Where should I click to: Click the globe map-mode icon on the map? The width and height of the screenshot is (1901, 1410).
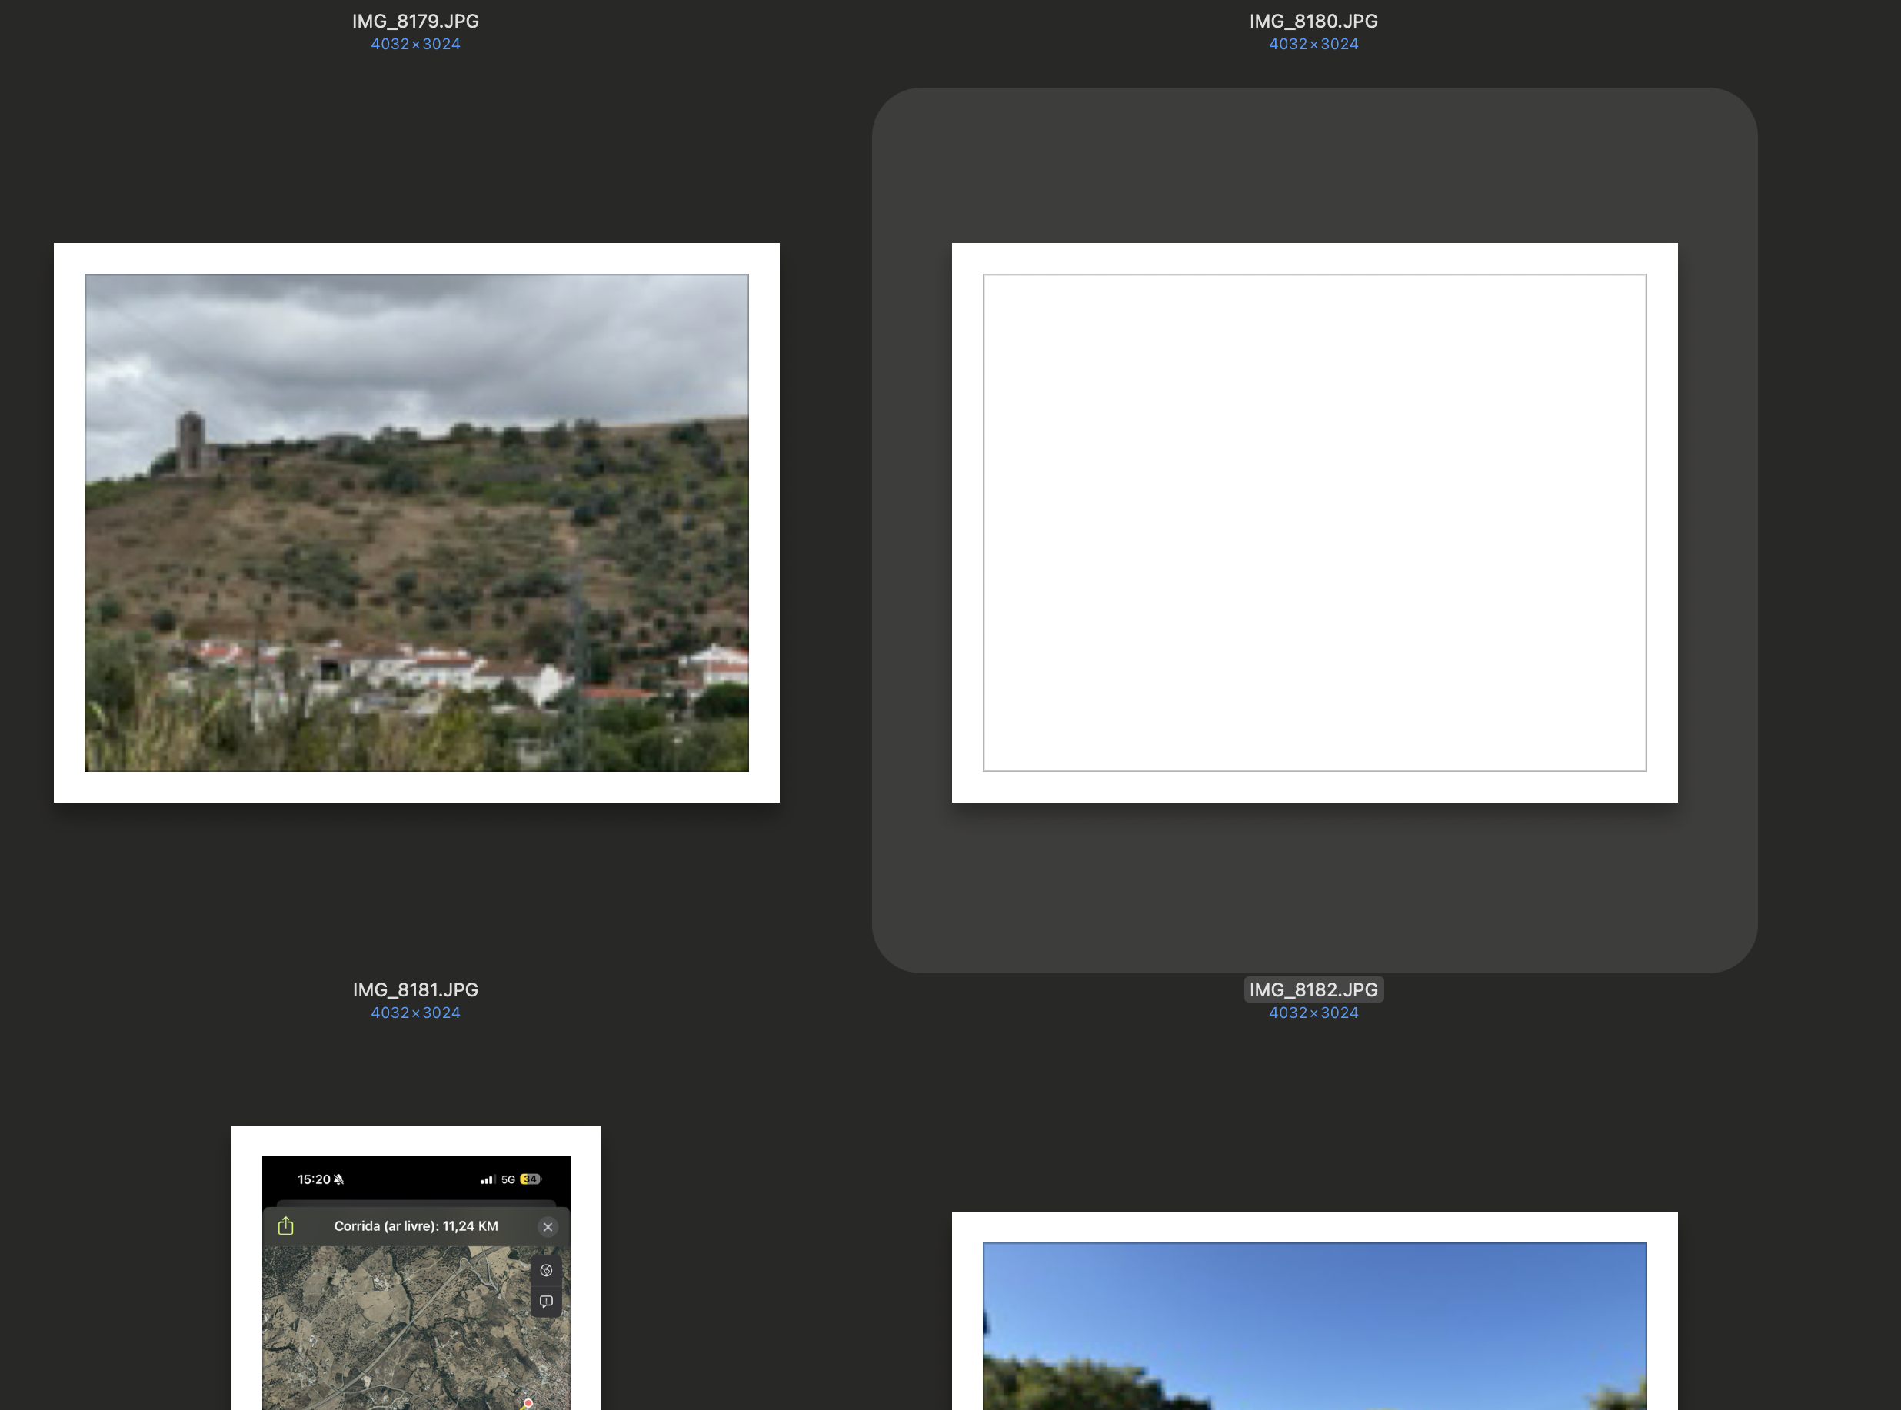click(546, 1270)
